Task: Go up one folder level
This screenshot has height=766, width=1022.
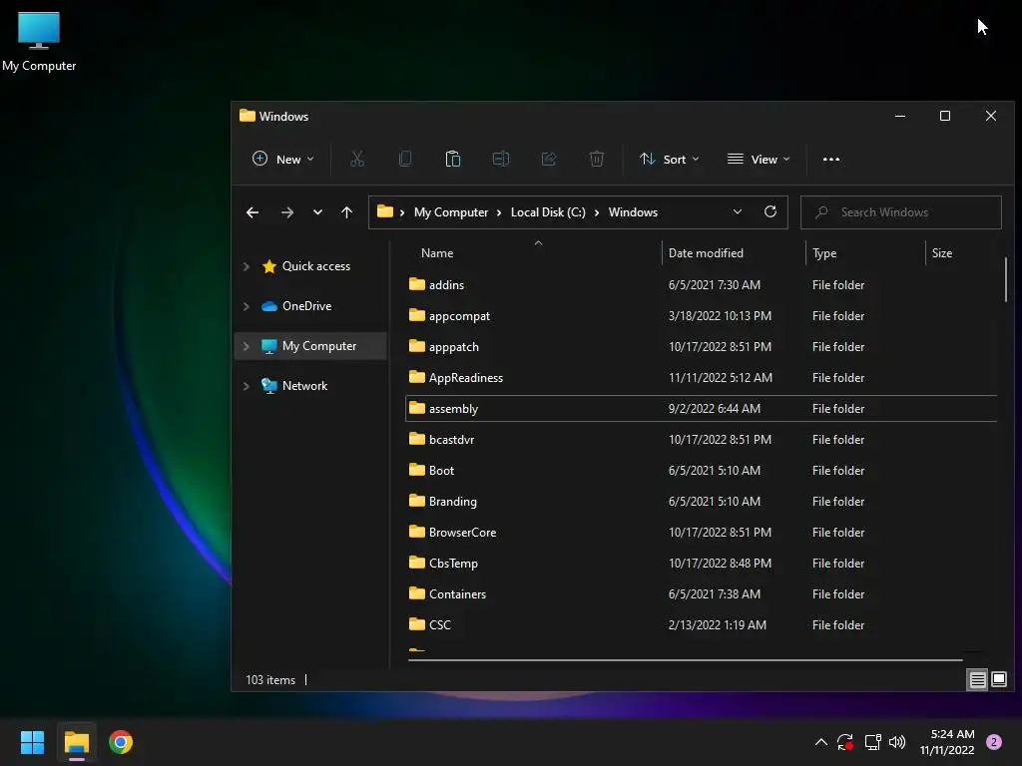Action: point(346,212)
